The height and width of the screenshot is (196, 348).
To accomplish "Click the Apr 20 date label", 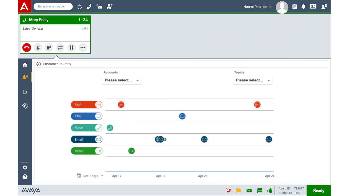I will [203, 176].
